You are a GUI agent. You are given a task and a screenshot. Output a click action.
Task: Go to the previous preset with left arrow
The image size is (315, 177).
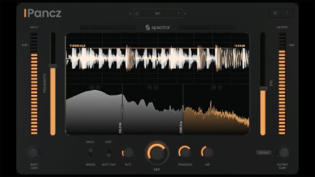[130, 14]
